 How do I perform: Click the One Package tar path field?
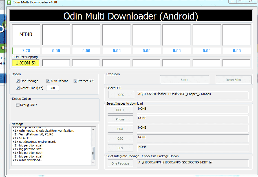point(193,163)
